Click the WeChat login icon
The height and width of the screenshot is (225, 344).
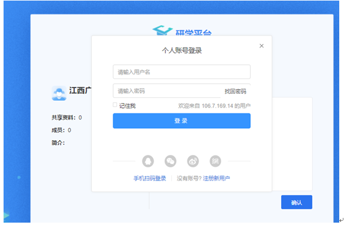pos(170,161)
